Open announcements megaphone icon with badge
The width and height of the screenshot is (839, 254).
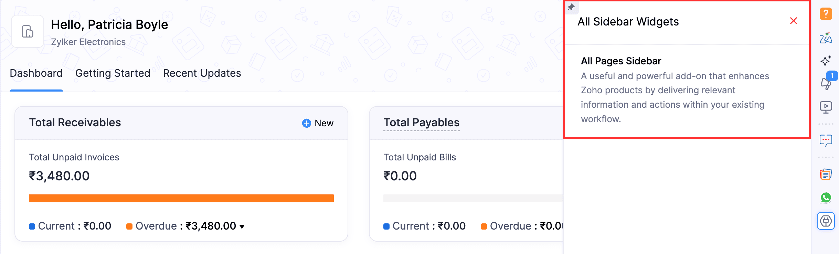point(826,83)
